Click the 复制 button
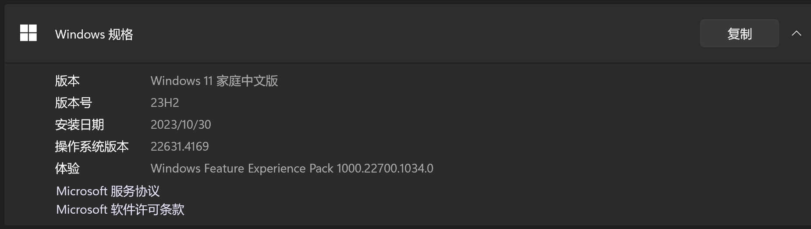 click(x=739, y=33)
